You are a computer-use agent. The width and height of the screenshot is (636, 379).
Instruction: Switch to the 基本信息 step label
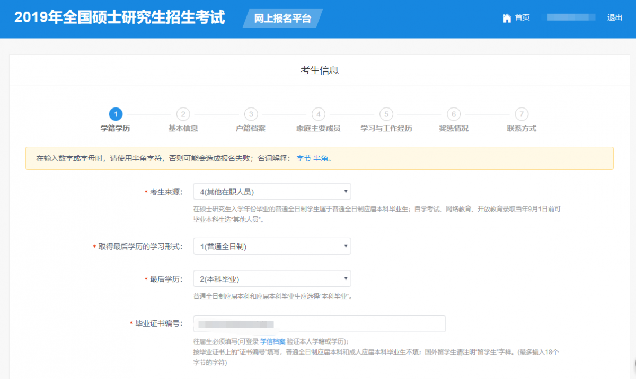(x=183, y=127)
